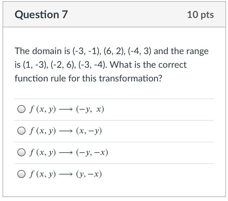Click the formula text f(x, y) ⟶ (−y, x)
The width and height of the screenshot is (228, 201).
[67, 109]
